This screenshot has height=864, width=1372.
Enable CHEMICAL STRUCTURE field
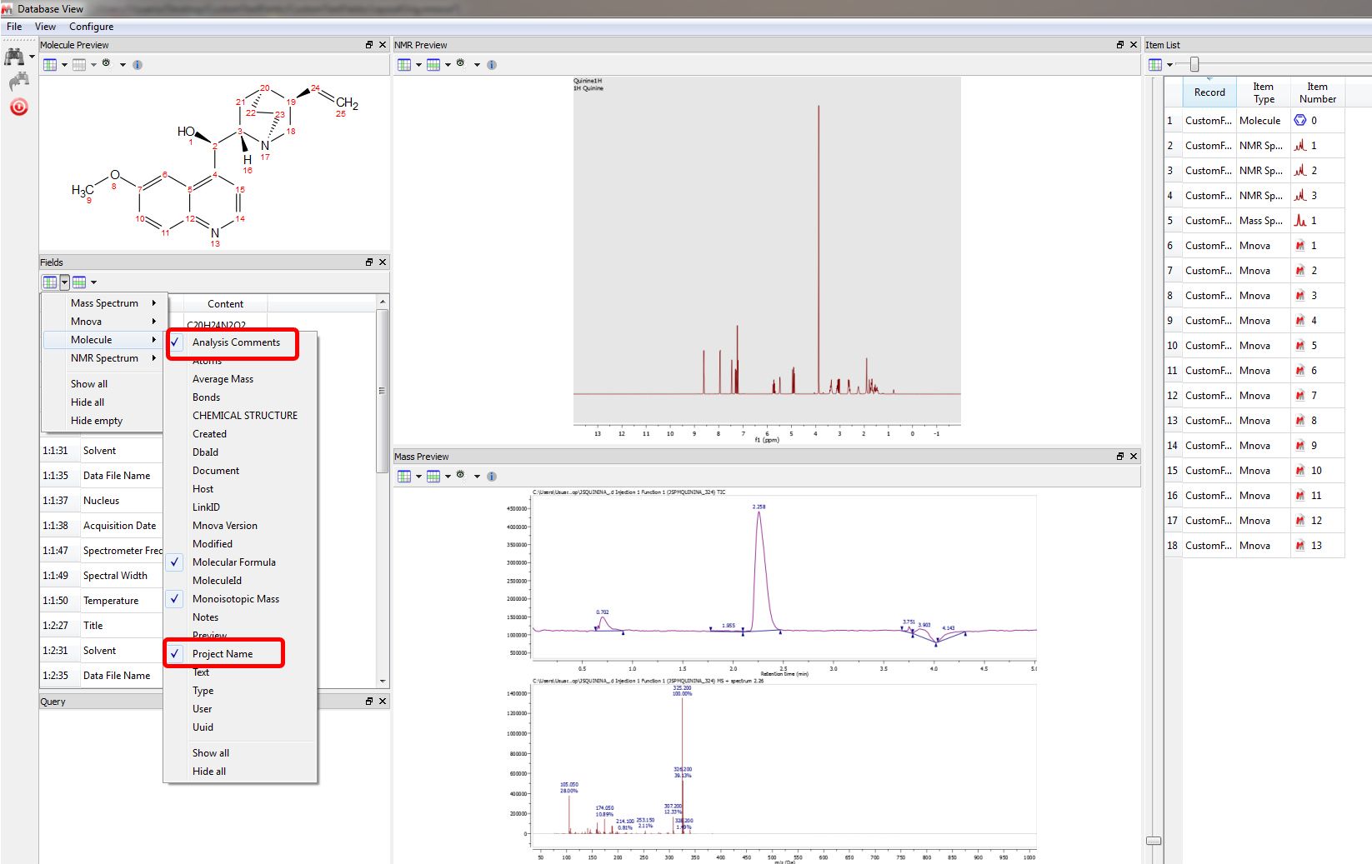[240, 416]
